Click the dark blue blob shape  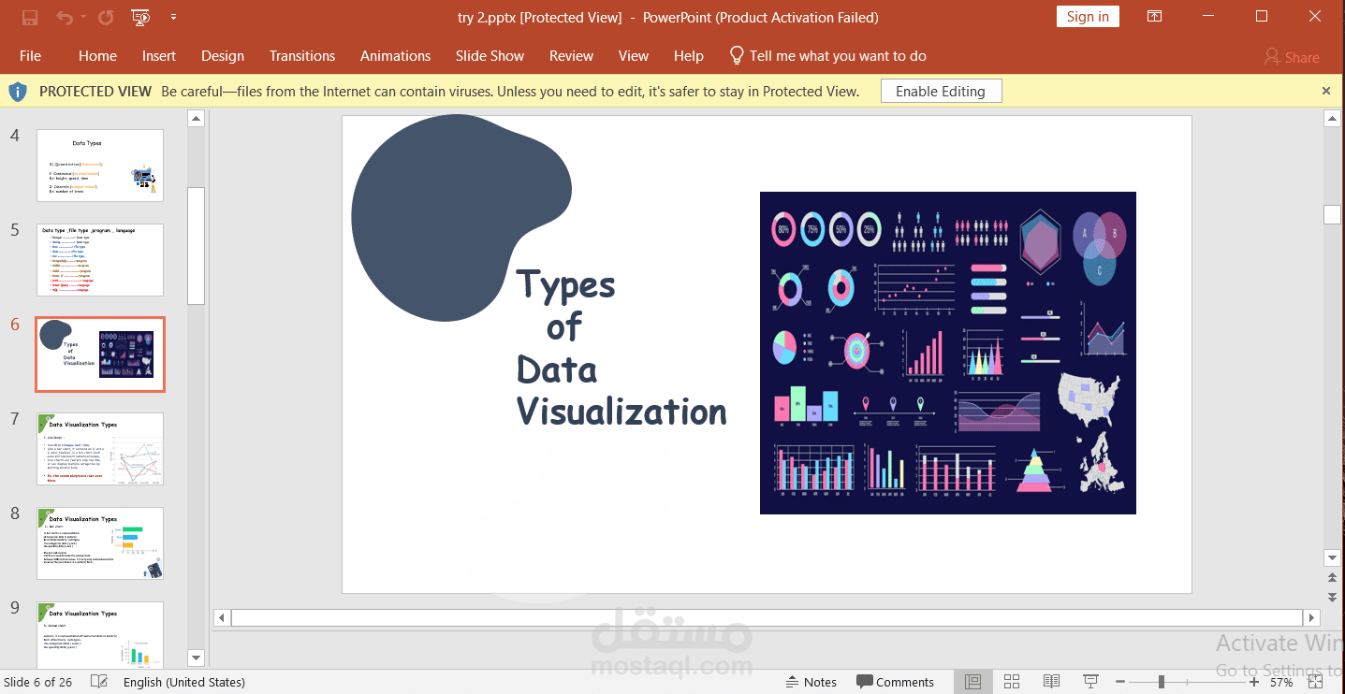point(461,218)
